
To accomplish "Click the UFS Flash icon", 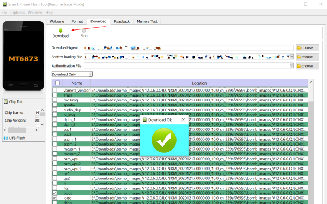I will tap(5, 138).
